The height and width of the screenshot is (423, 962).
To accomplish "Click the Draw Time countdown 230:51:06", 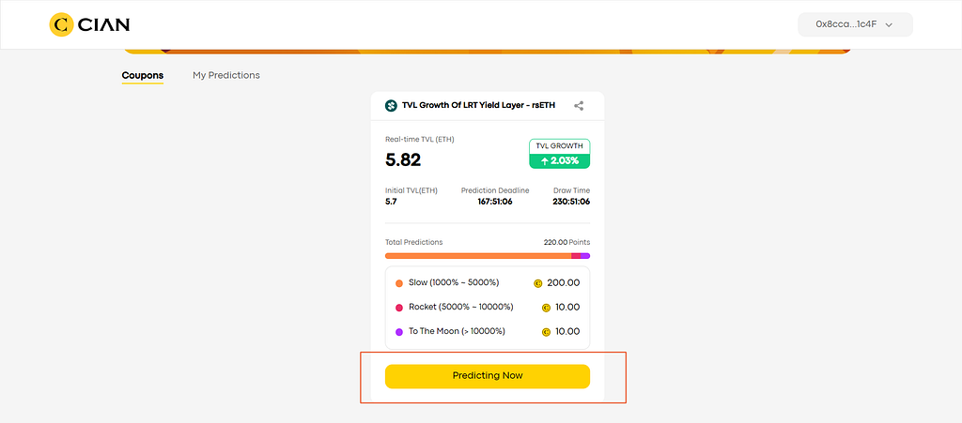I will [572, 202].
